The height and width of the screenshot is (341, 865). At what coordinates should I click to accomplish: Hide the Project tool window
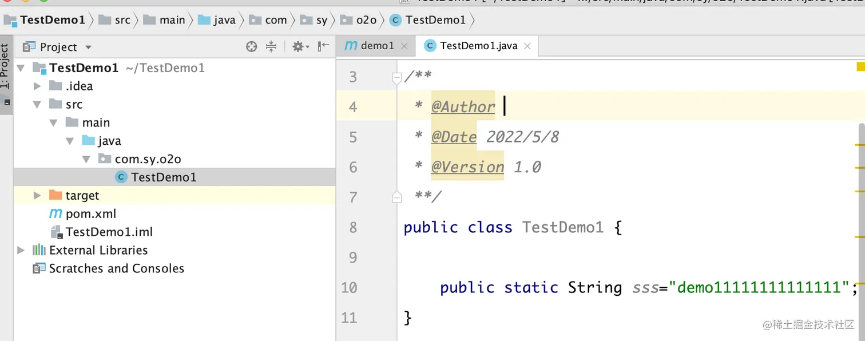[324, 47]
